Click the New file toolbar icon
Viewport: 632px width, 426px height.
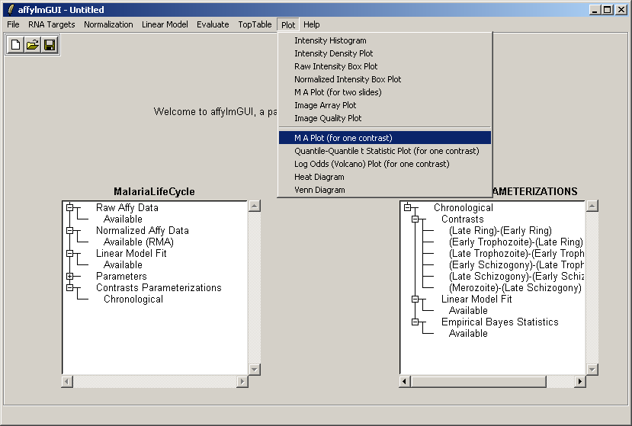click(x=15, y=45)
